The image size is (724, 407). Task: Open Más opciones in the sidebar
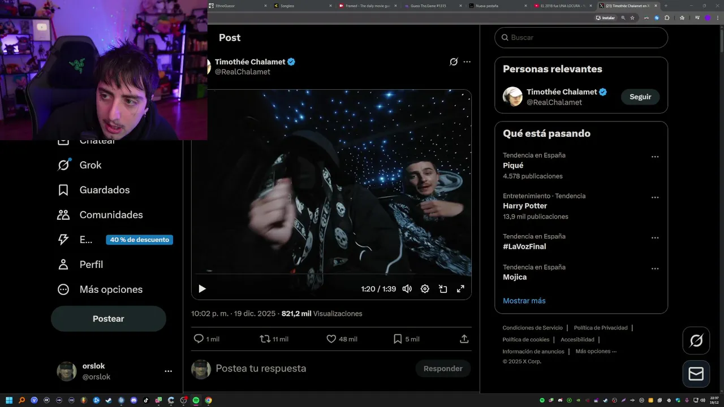100,289
